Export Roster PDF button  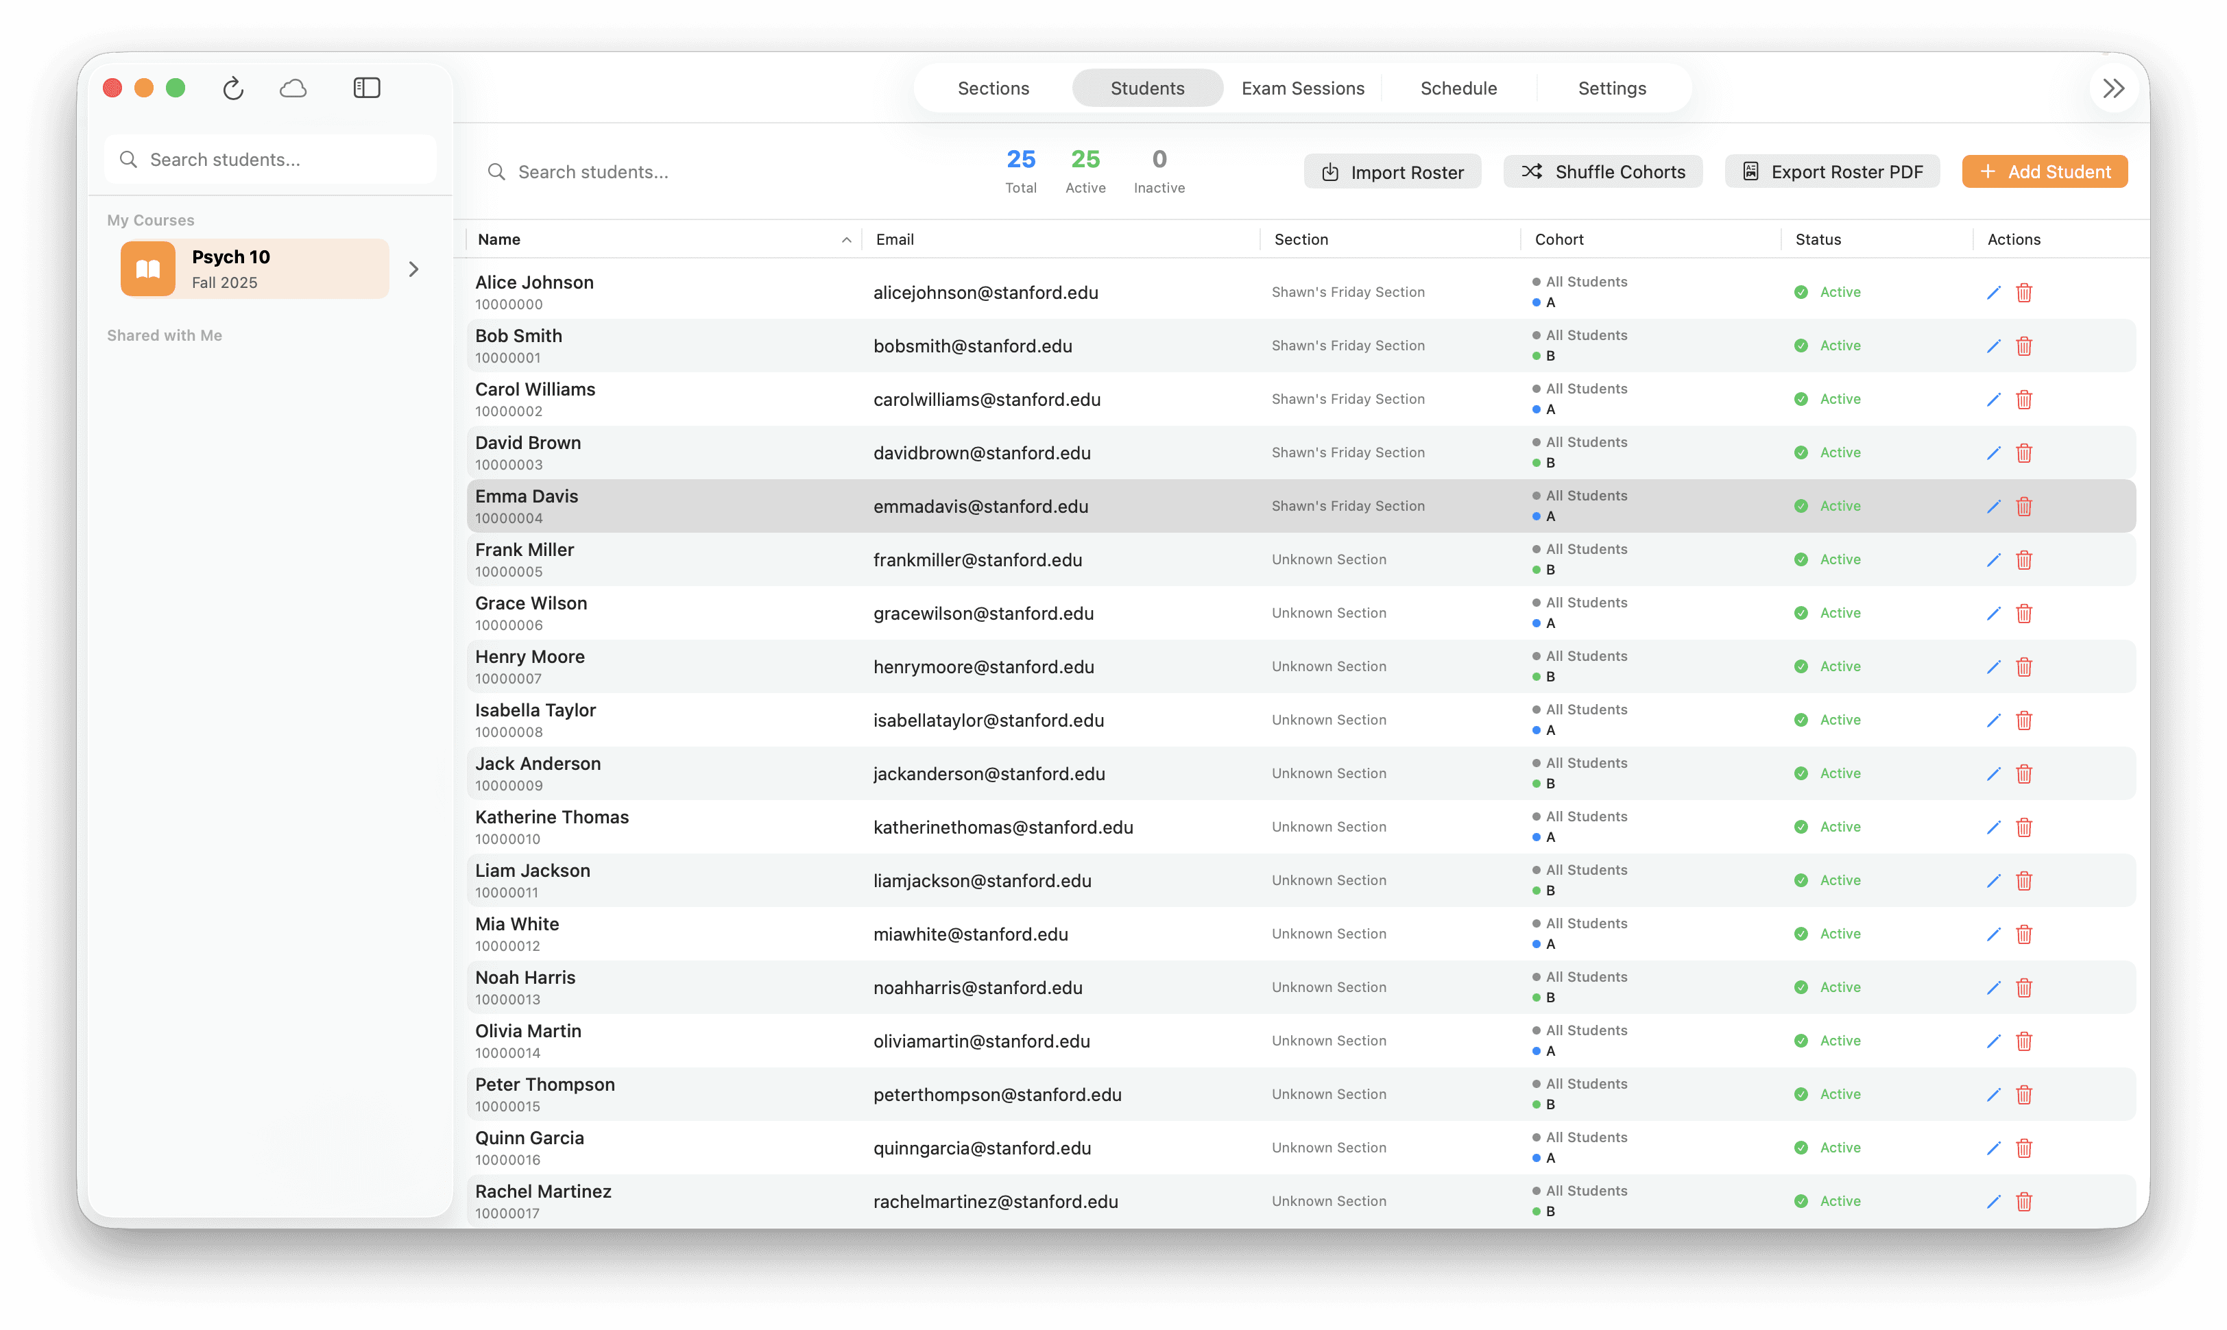click(1832, 171)
